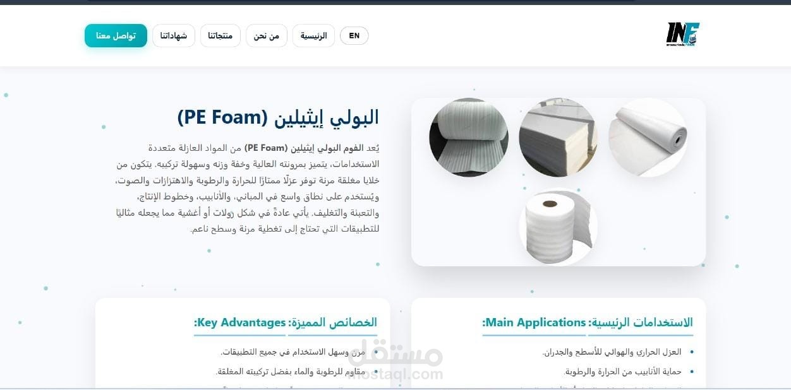Click the الخصائص المميزة heading text

pos(332,322)
